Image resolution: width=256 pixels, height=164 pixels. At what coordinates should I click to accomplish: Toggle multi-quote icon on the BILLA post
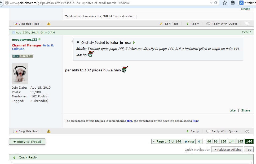coord(247,24)
